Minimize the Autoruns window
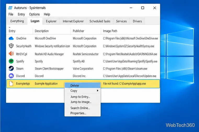 pyautogui.click(x=131, y=8)
